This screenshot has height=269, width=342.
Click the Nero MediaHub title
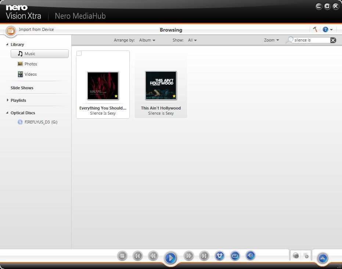[80, 16]
